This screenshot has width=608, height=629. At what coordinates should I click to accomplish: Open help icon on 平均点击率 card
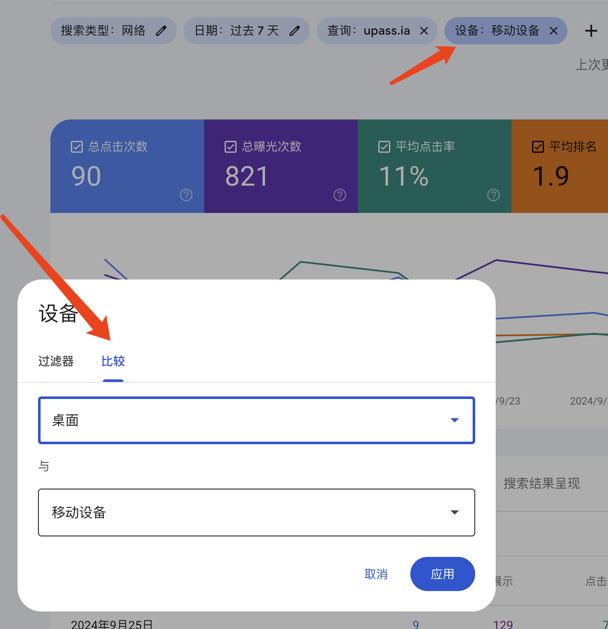point(494,195)
